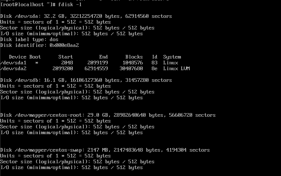Click the disk identifier 0x000e8aa2
Screen dimensions: 281x176
64,45
